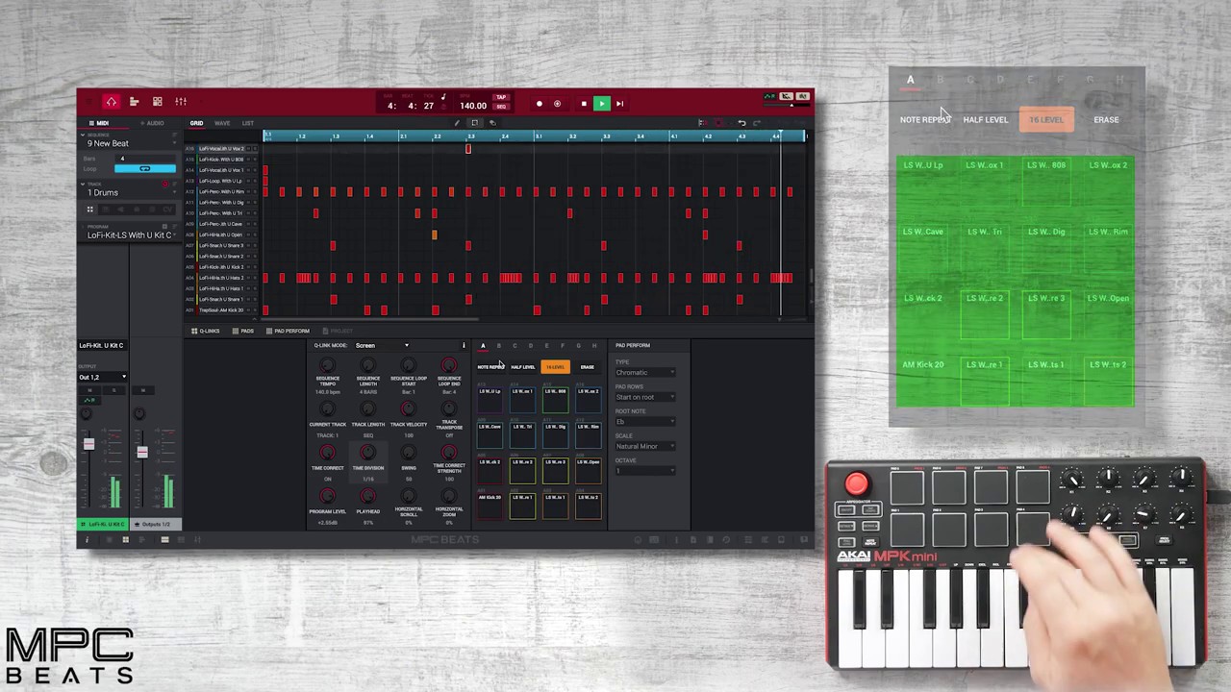Toggle the track record-arm button
Image resolution: width=1231 pixels, height=692 pixels.
click(x=165, y=183)
